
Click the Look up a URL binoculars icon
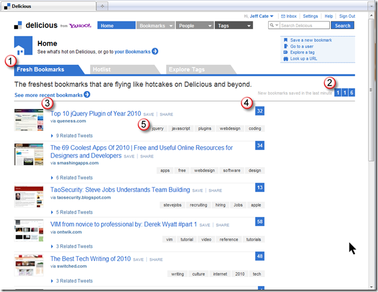(286, 59)
